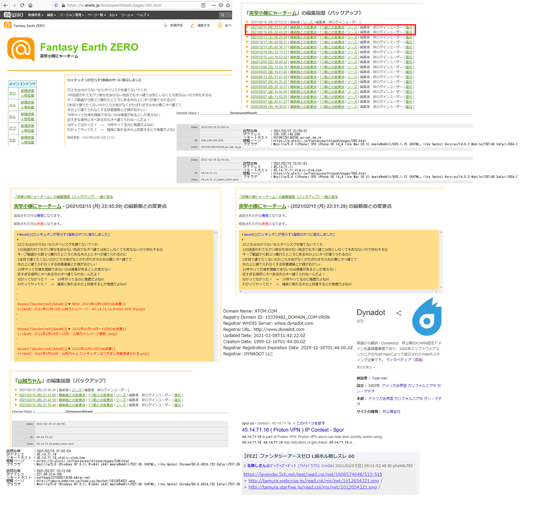This screenshot has width=535, height=509.
Task: Open 人物名鑑 link in the エル row
Action: pyautogui.click(x=27, y=107)
